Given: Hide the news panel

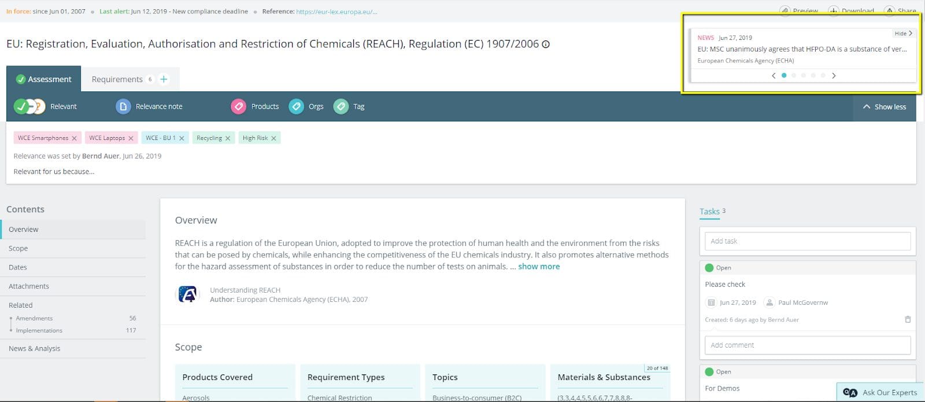Looking at the screenshot, I should tap(903, 34).
